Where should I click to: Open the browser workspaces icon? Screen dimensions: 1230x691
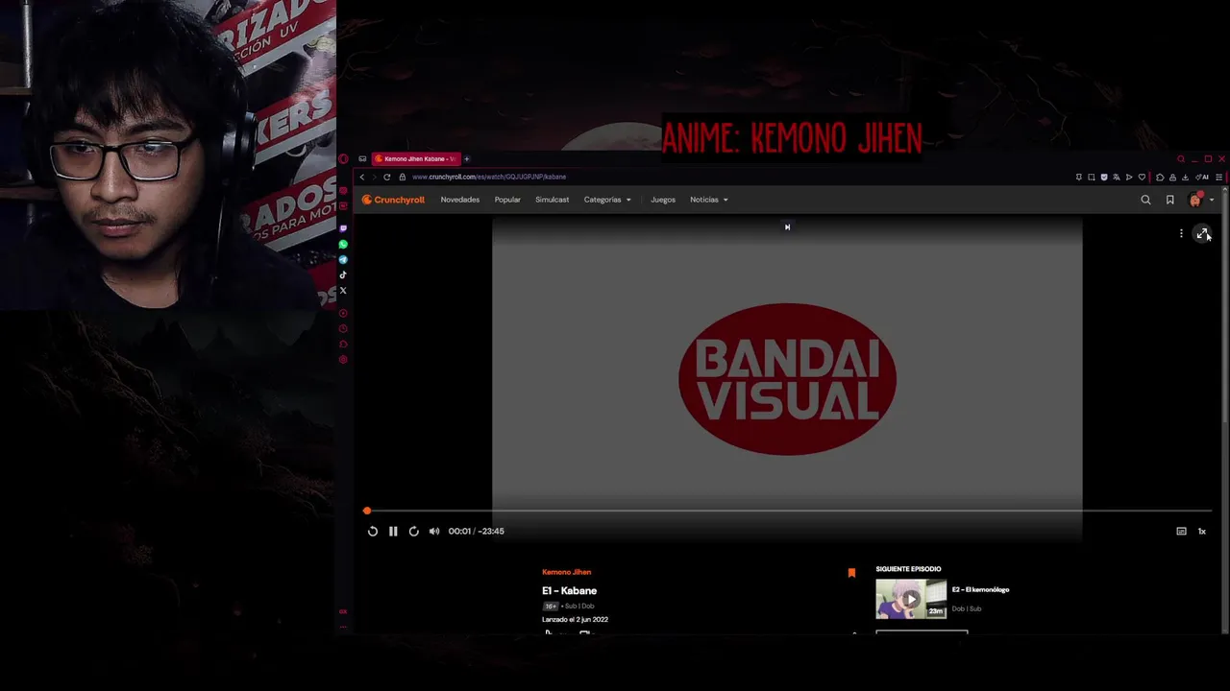(x=362, y=159)
